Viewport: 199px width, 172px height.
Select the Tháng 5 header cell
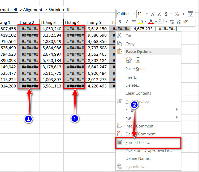click(x=97, y=22)
